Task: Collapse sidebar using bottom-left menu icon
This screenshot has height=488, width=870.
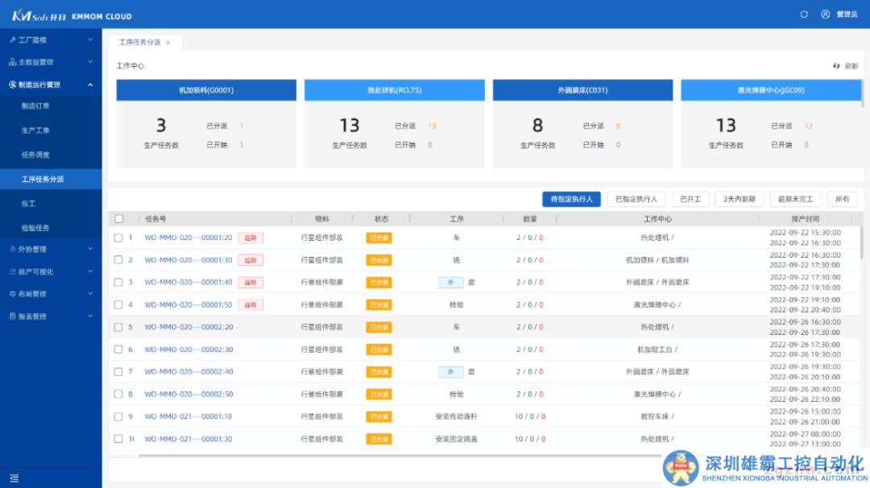Action: pos(14,478)
